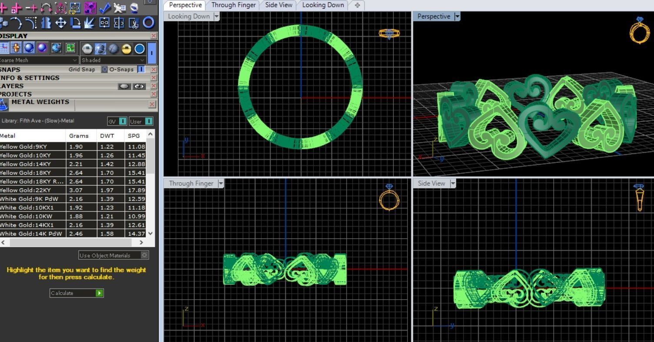Screen dimensions: 654x342
Task: Toggle the layers eye visibility icon
Action: pyautogui.click(x=139, y=86)
